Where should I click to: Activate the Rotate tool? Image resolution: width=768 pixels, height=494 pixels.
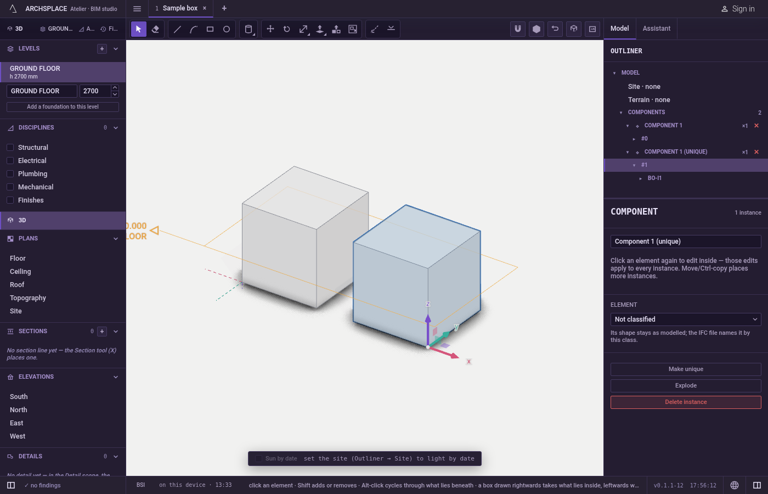coord(287,29)
